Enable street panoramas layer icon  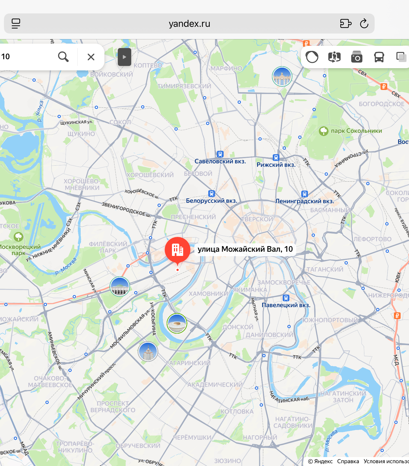[x=334, y=57]
